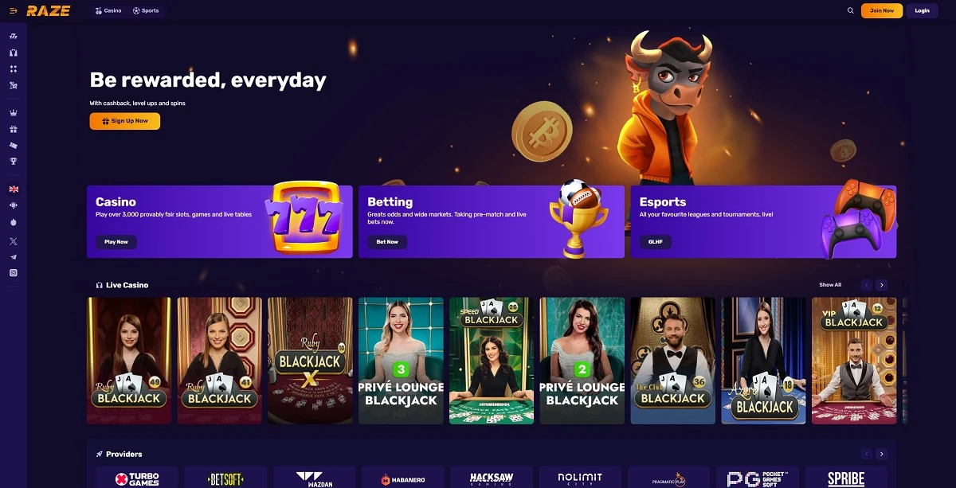Viewport: 956px width, 488px height.
Task: Click Show All link in Live Casino
Action: [x=830, y=285]
